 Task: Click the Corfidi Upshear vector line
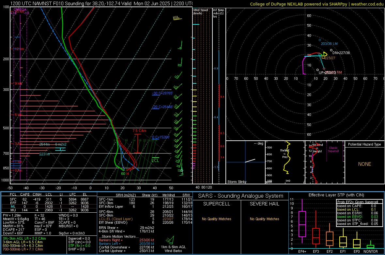(127, 251)
